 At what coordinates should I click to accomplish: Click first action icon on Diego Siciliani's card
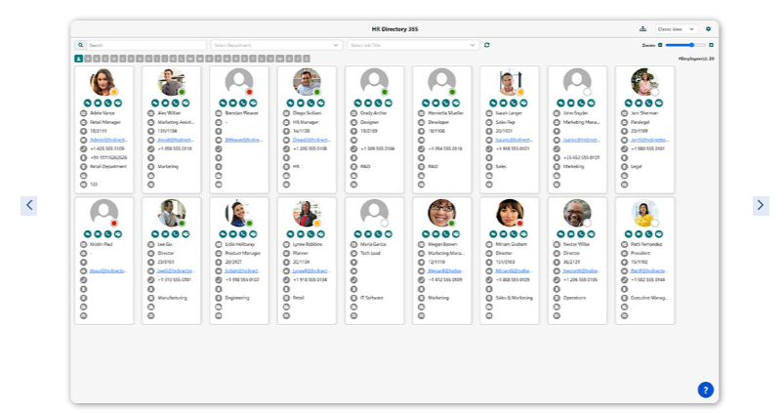click(x=290, y=103)
